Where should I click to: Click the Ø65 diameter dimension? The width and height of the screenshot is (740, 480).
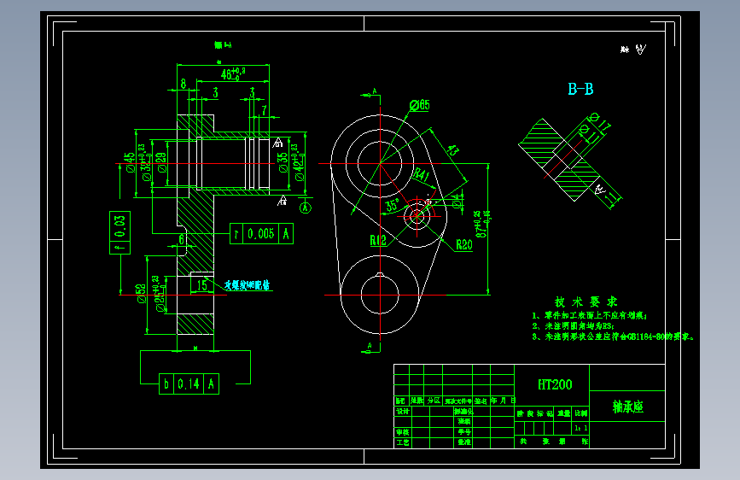[420, 105]
